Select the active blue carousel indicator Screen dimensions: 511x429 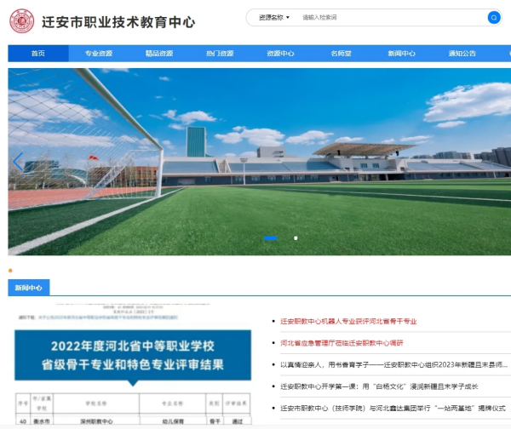tap(270, 238)
